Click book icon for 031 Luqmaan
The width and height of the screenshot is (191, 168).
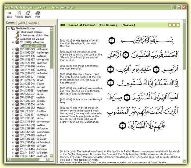tap(17, 149)
